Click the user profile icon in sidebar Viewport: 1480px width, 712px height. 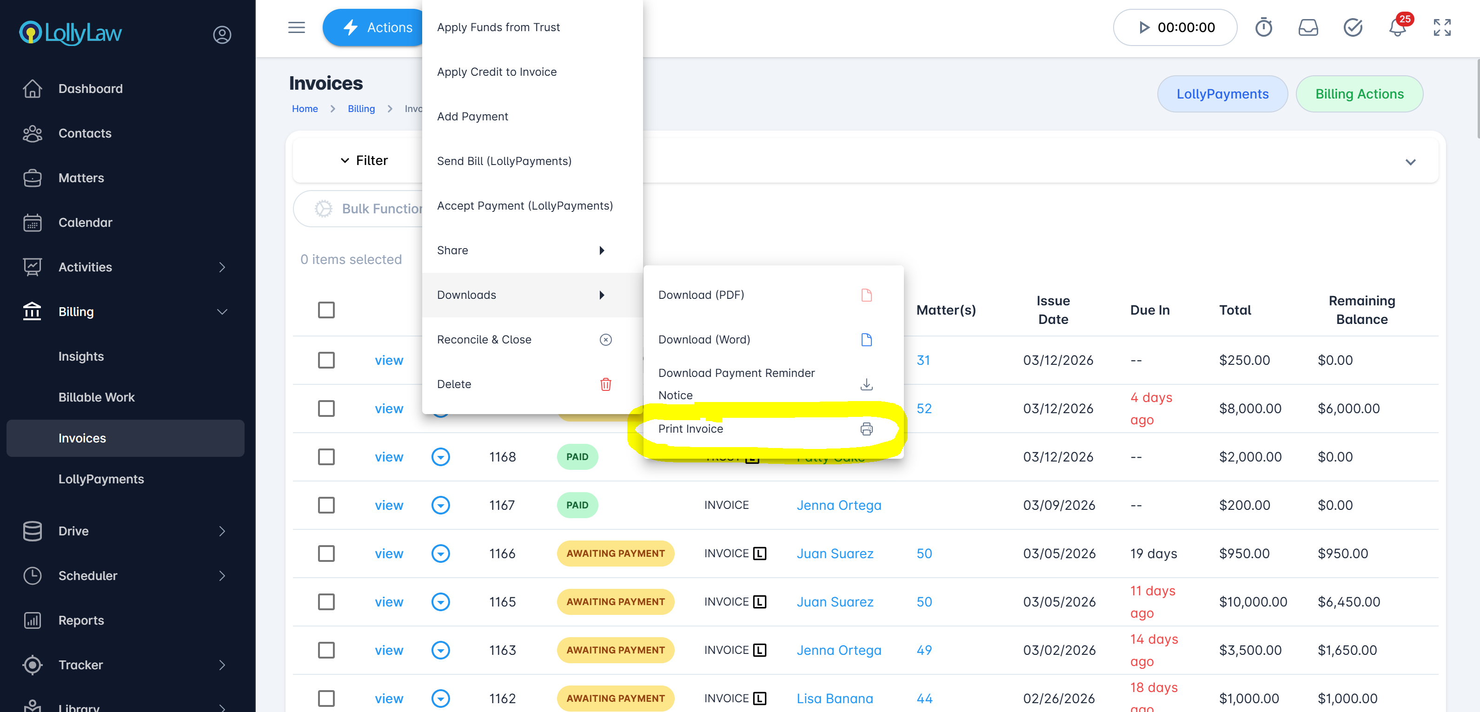click(222, 35)
